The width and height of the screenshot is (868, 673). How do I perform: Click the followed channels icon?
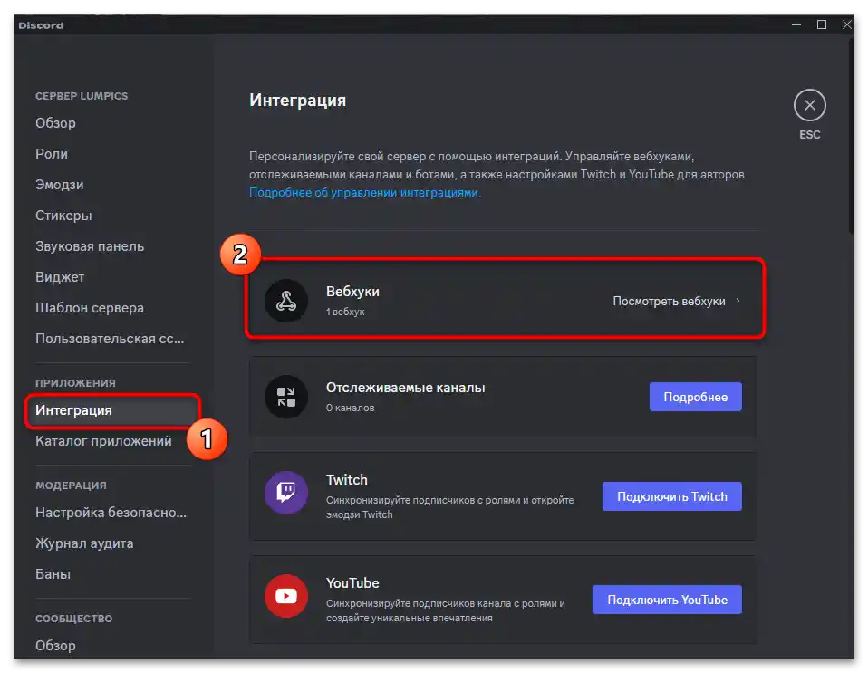tap(286, 396)
